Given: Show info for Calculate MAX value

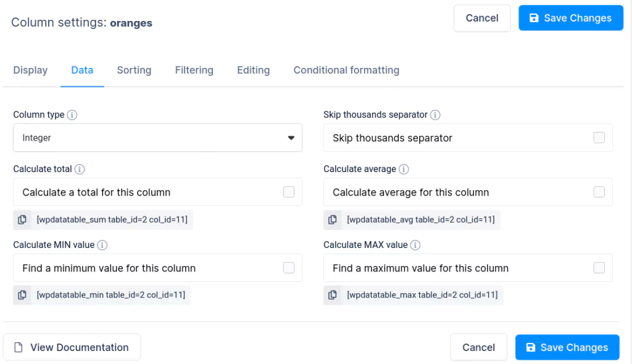Looking at the screenshot, I should 415,245.
